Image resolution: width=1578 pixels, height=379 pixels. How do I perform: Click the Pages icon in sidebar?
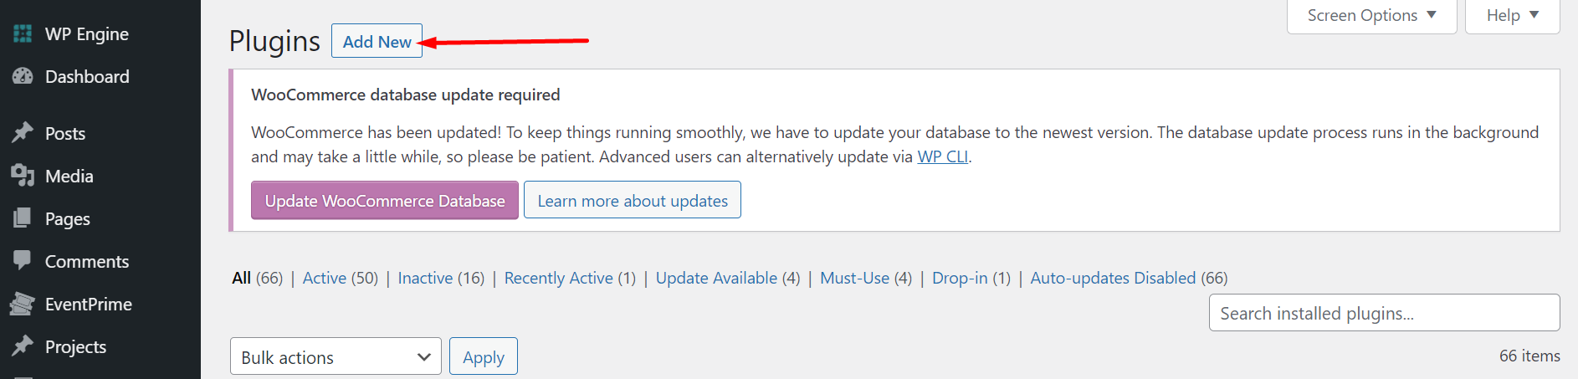(23, 218)
